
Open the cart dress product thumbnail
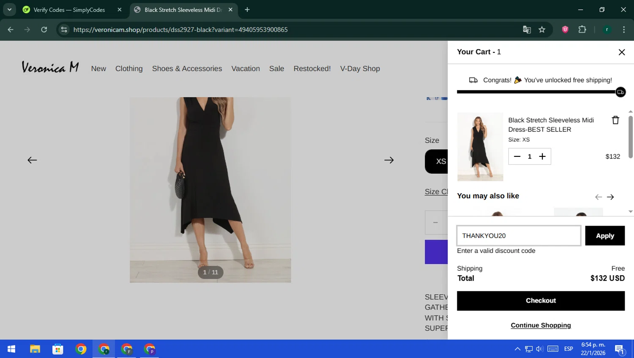480,147
